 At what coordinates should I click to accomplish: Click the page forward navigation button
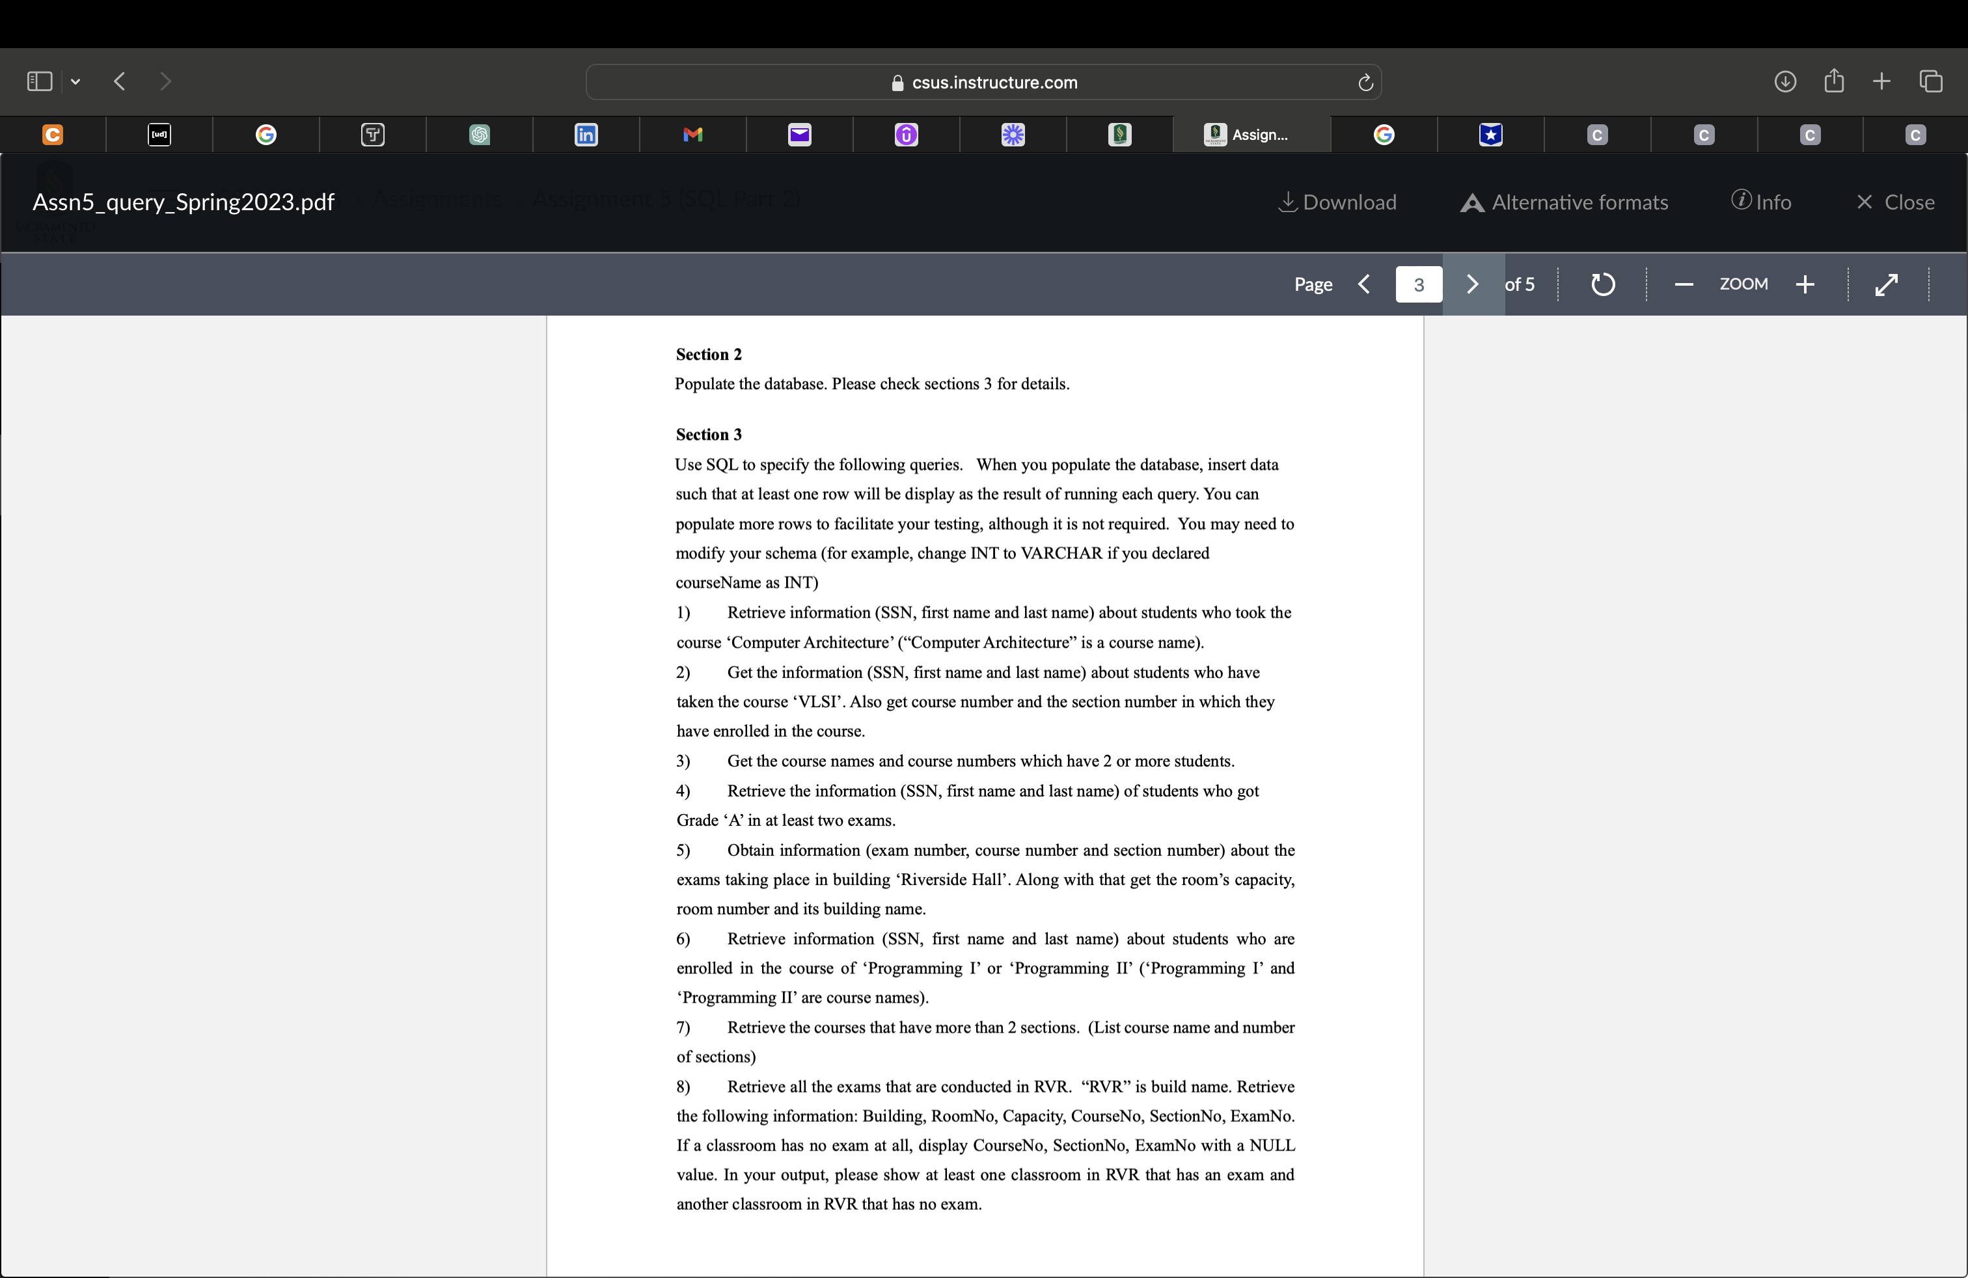1469,282
